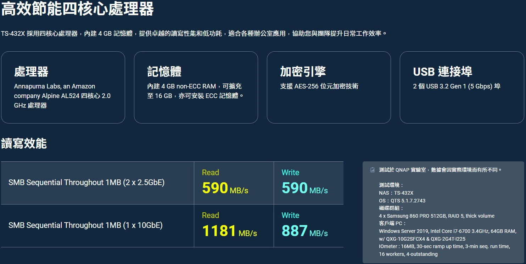Click the 客戶端 PC： label
This screenshot has height=264, width=526.
[x=392, y=223]
